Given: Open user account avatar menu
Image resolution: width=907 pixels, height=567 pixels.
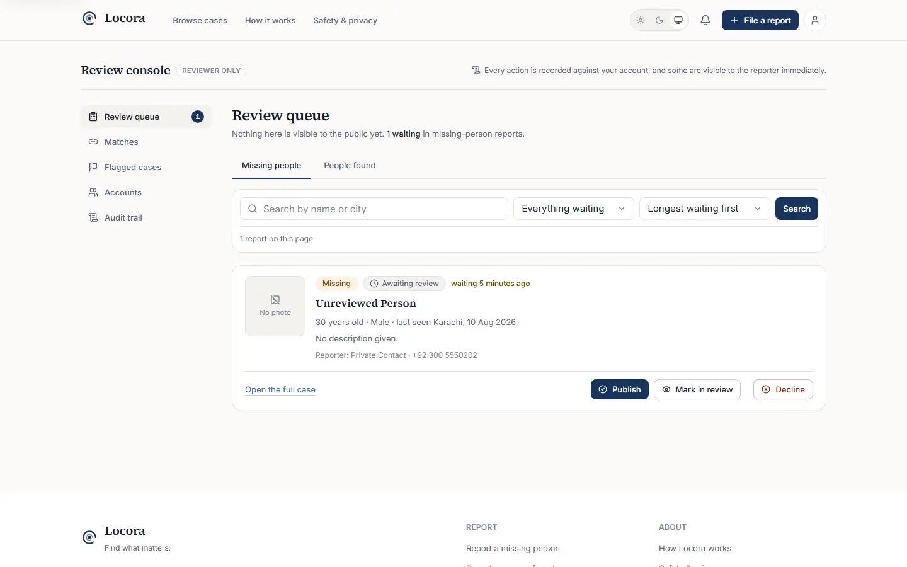Looking at the screenshot, I should pyautogui.click(x=815, y=20).
